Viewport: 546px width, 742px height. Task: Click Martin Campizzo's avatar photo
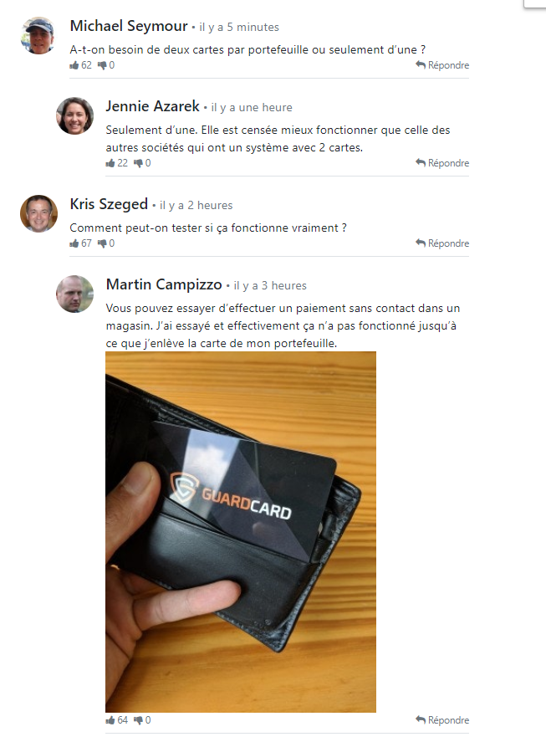click(x=74, y=294)
